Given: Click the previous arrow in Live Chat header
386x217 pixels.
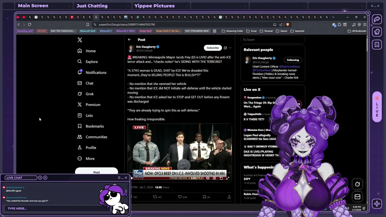Looking at the screenshot, I should [x=40, y=178].
